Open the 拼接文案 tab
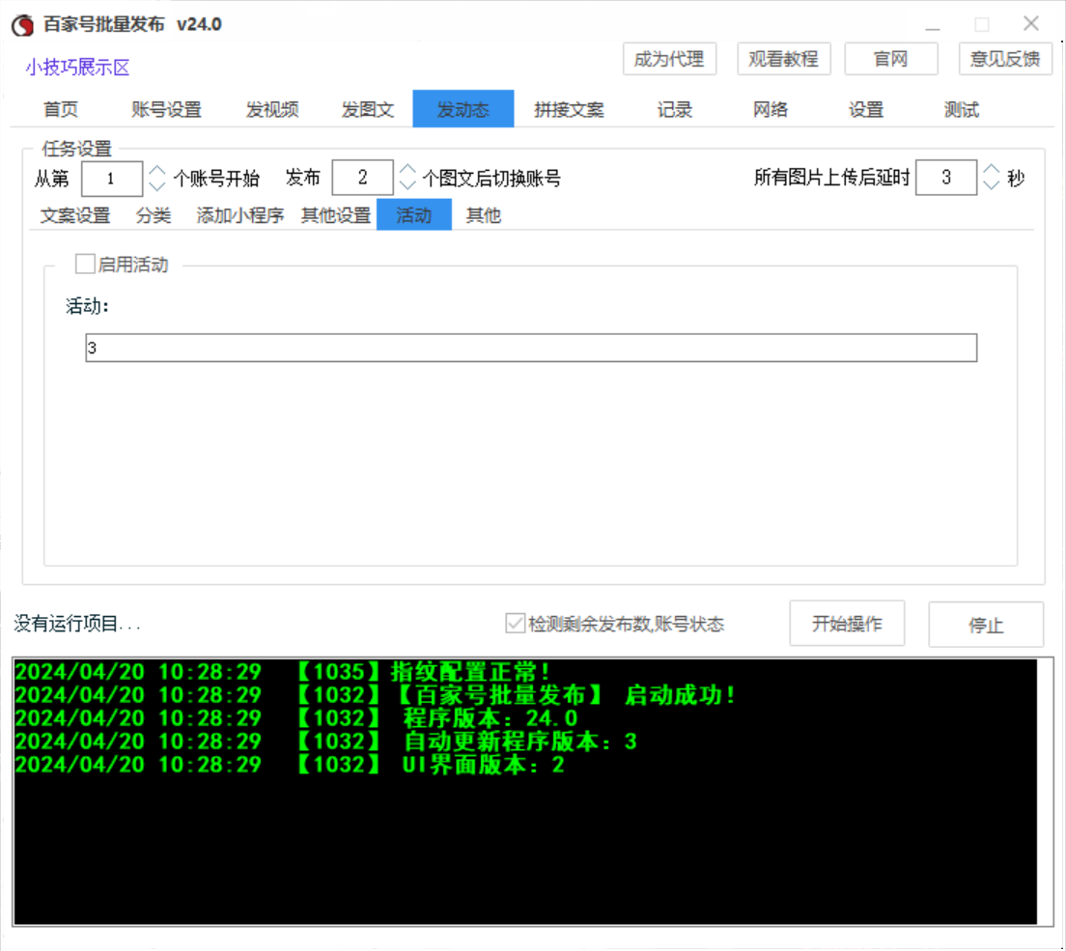Image resolution: width=1066 pixels, height=951 pixels. tap(569, 109)
